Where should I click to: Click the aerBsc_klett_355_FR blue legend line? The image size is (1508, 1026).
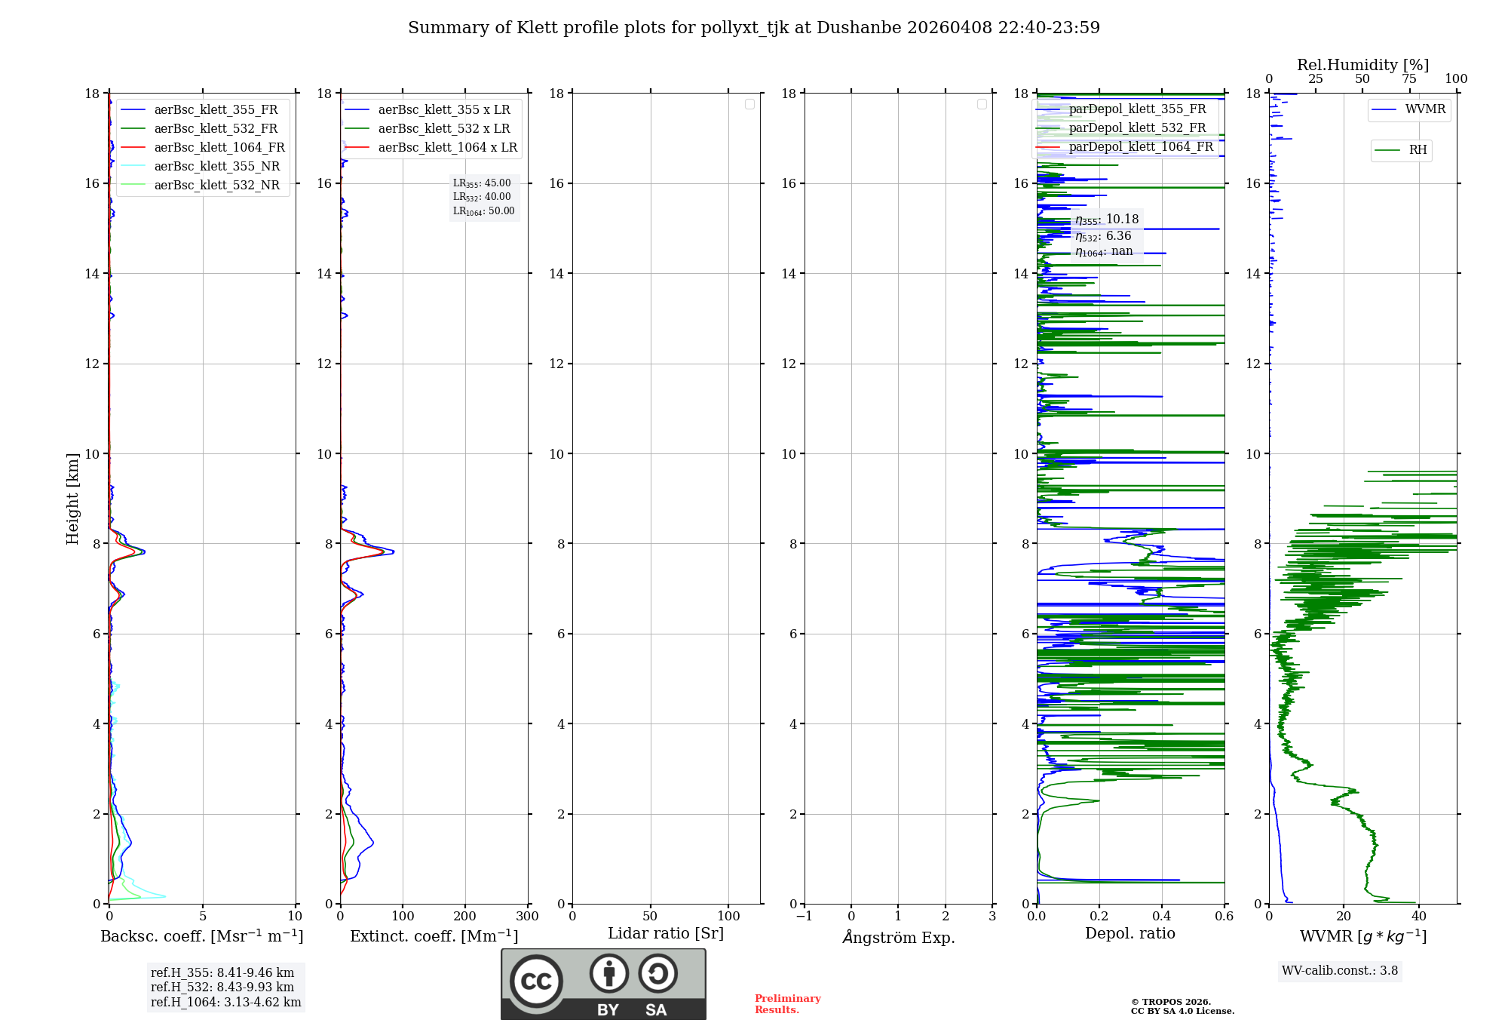point(133,110)
